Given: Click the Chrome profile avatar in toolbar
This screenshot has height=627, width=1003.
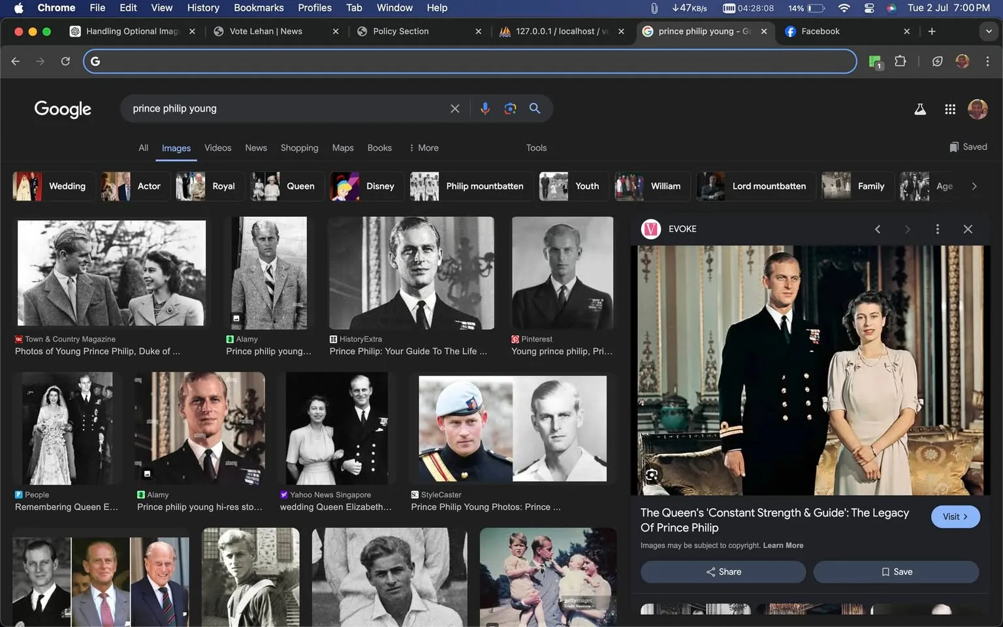Looking at the screenshot, I should 963,61.
